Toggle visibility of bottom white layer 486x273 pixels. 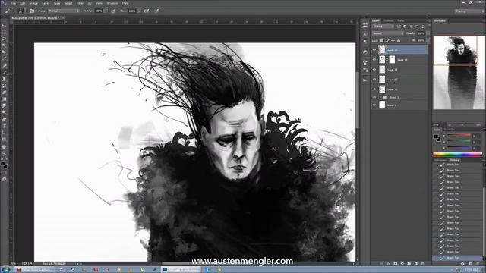(374, 105)
